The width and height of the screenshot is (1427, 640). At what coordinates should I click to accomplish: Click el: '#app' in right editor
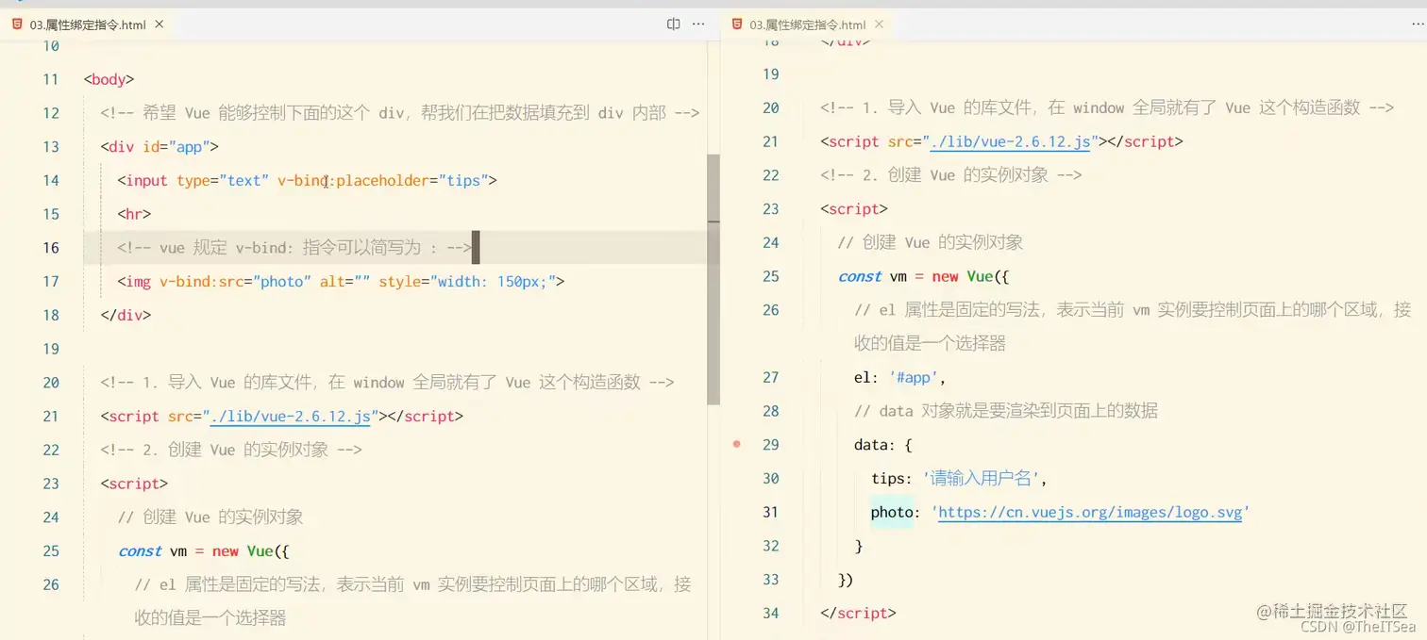pyautogui.click(x=899, y=377)
